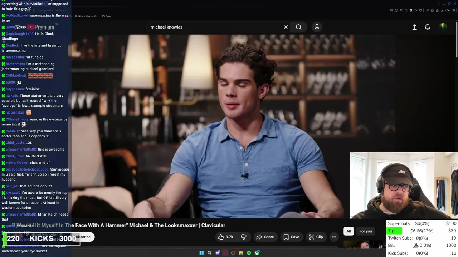Open the active browser taskbar icon

pos(225,253)
